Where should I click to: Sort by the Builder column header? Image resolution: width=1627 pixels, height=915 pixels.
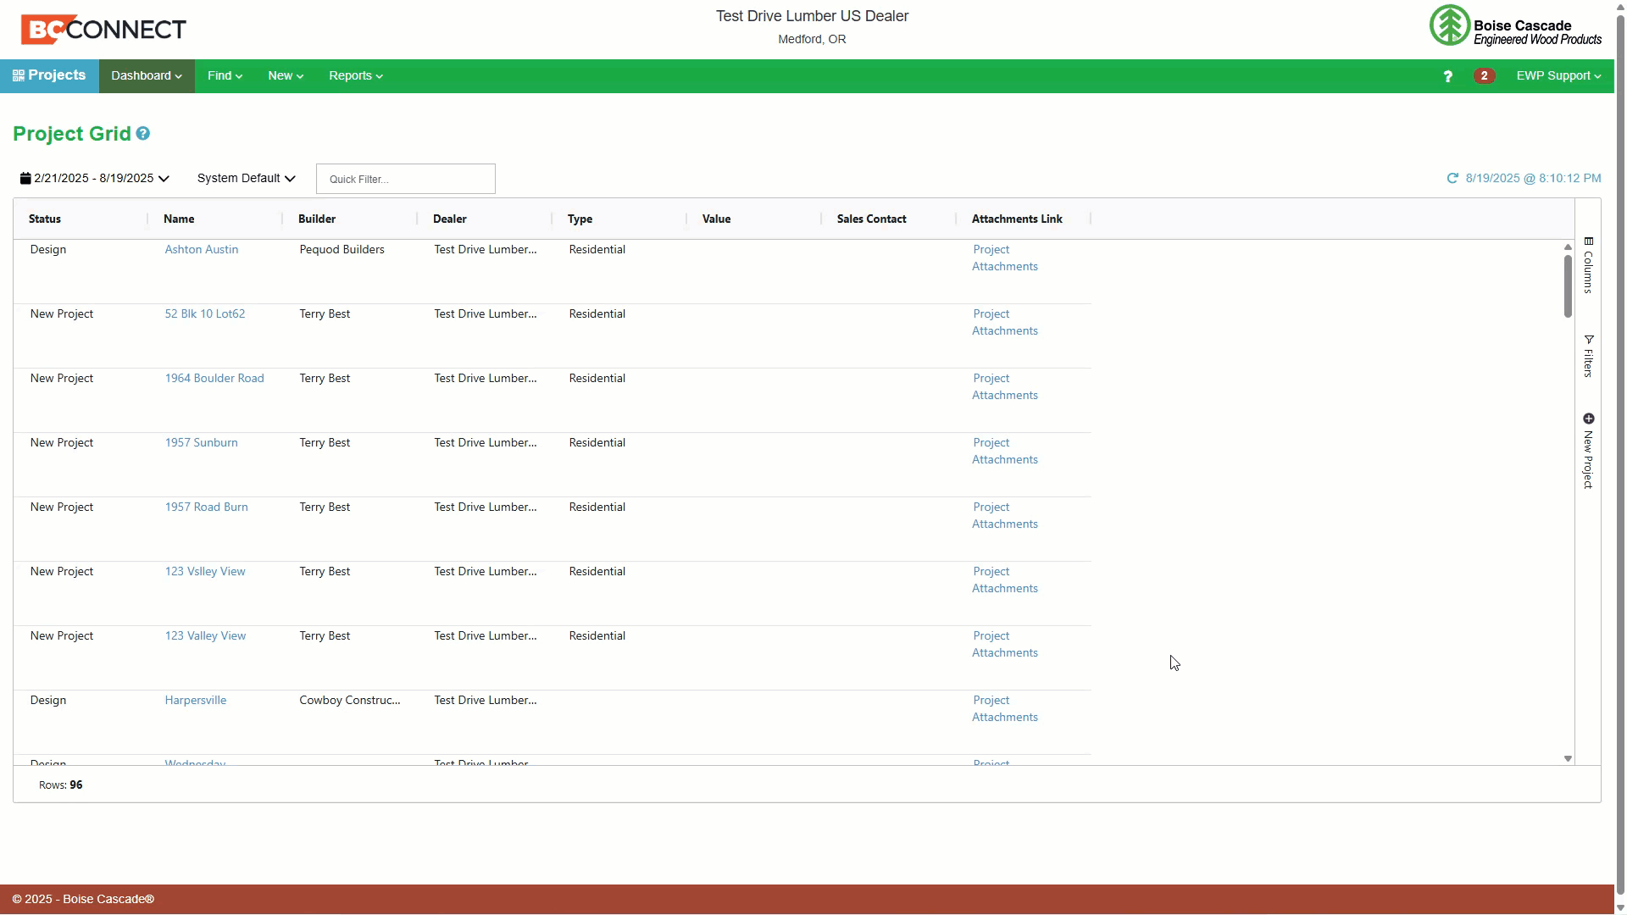tap(317, 219)
